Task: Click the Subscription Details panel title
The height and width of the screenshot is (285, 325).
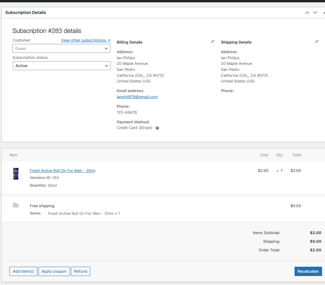Action: 26,13
